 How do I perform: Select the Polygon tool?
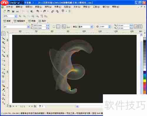3,69
